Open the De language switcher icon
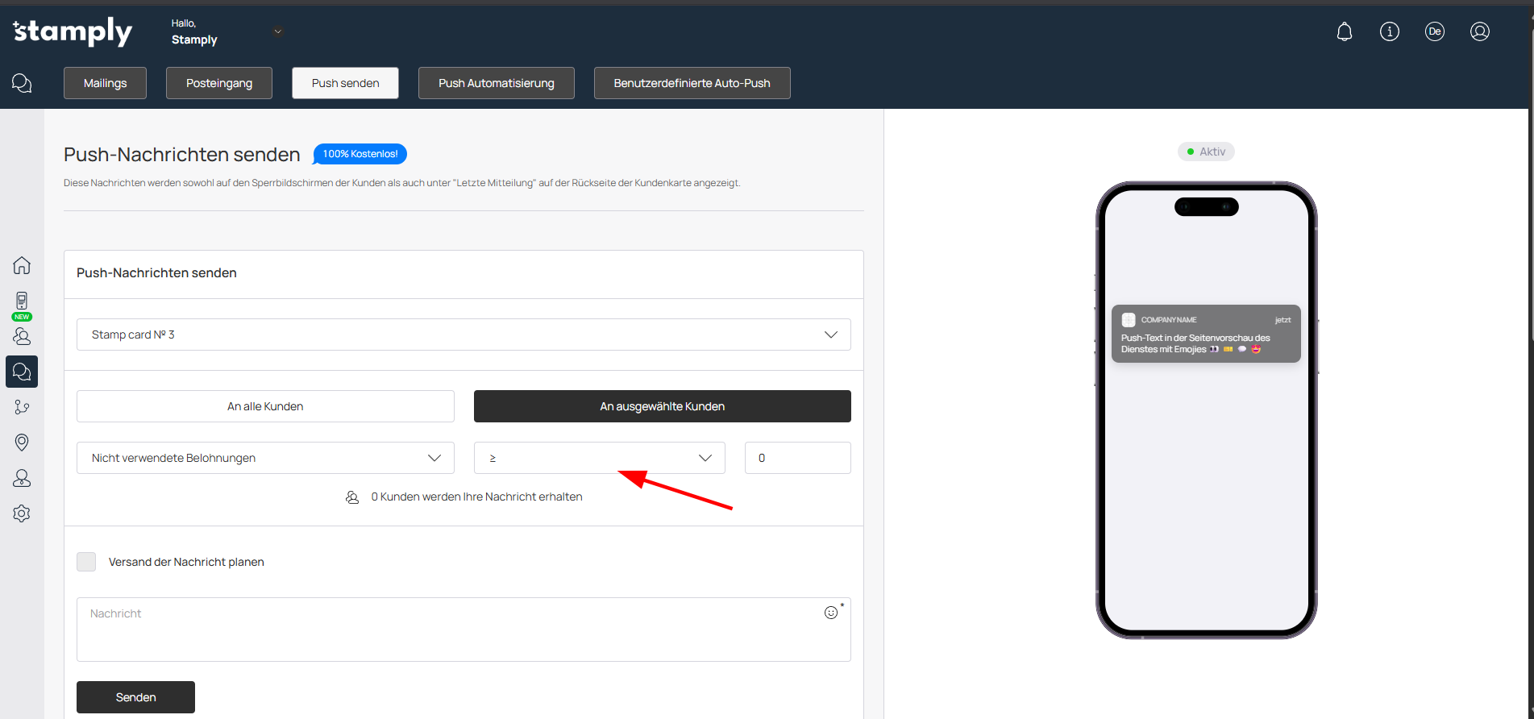This screenshot has width=1534, height=719. coord(1434,31)
